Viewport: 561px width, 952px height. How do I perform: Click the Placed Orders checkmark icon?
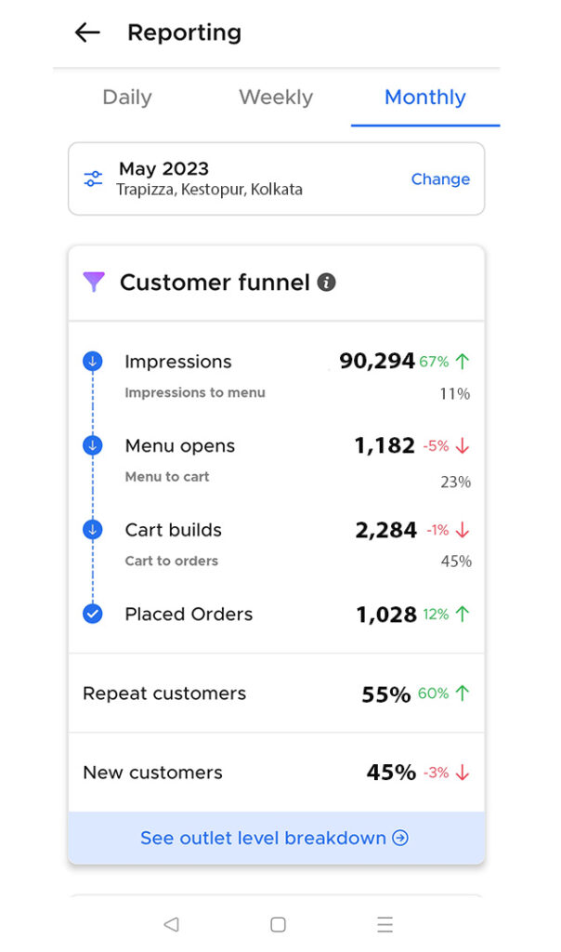[93, 614]
